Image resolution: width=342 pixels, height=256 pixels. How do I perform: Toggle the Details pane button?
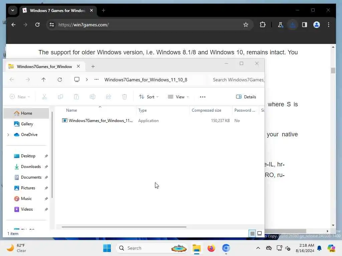click(246, 97)
